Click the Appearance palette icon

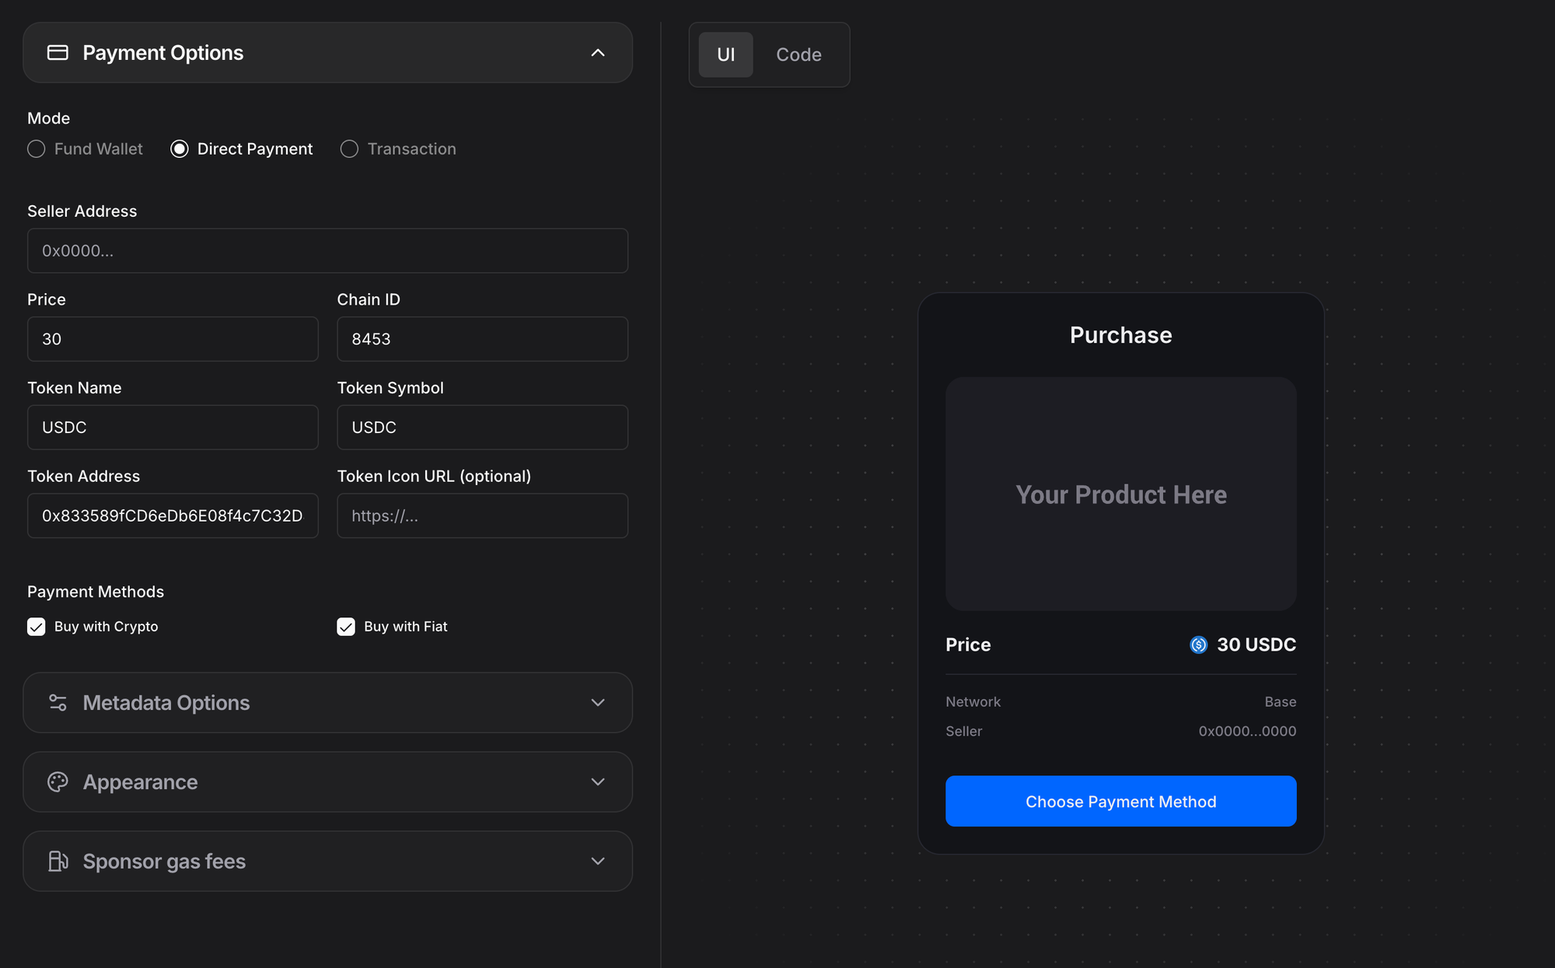(x=58, y=782)
